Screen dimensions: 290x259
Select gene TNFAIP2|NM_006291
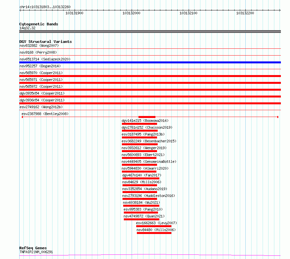(x=36, y=252)
